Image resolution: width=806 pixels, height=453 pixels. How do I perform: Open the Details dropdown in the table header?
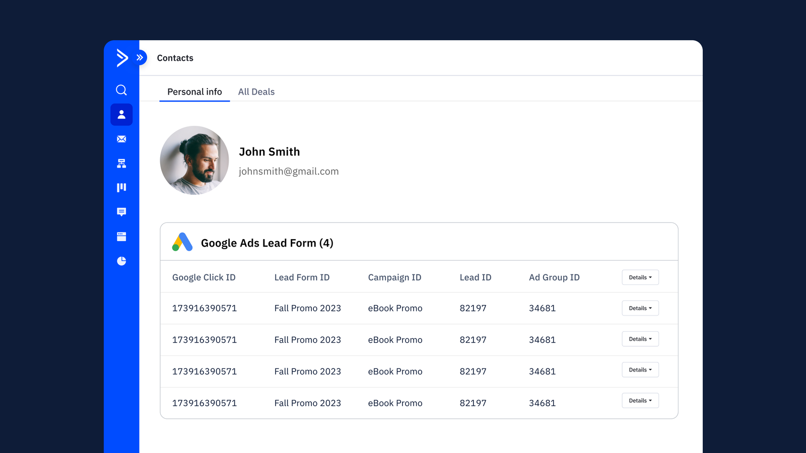(x=640, y=277)
